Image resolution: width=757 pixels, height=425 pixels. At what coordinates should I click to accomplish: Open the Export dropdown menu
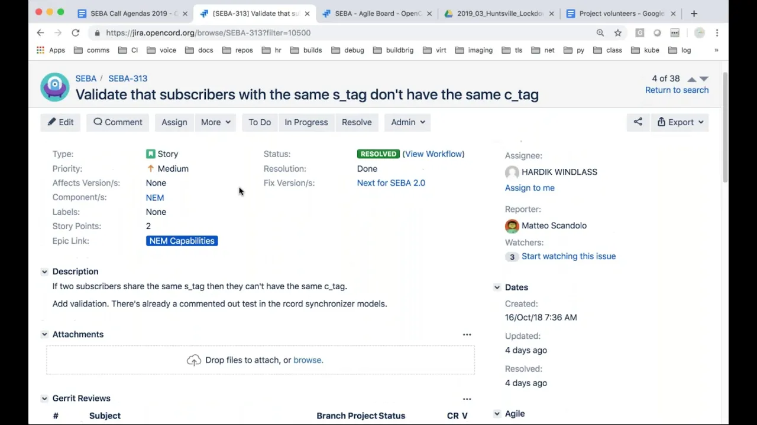pyautogui.click(x=680, y=122)
